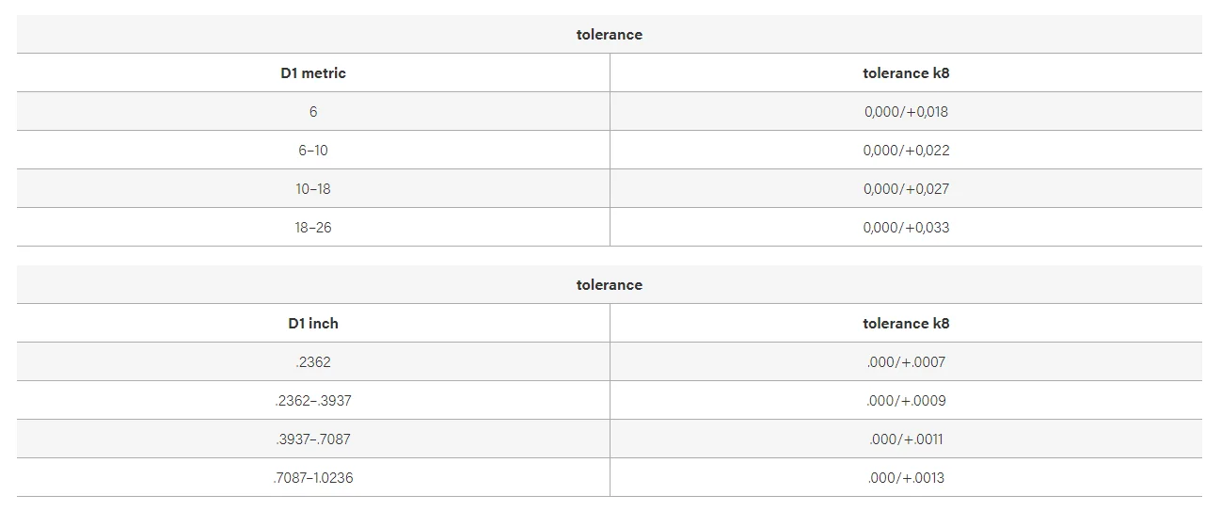Image resolution: width=1221 pixels, height=511 pixels.
Task: Select the .7087–1.0236 inch range cell
Action: (313, 477)
